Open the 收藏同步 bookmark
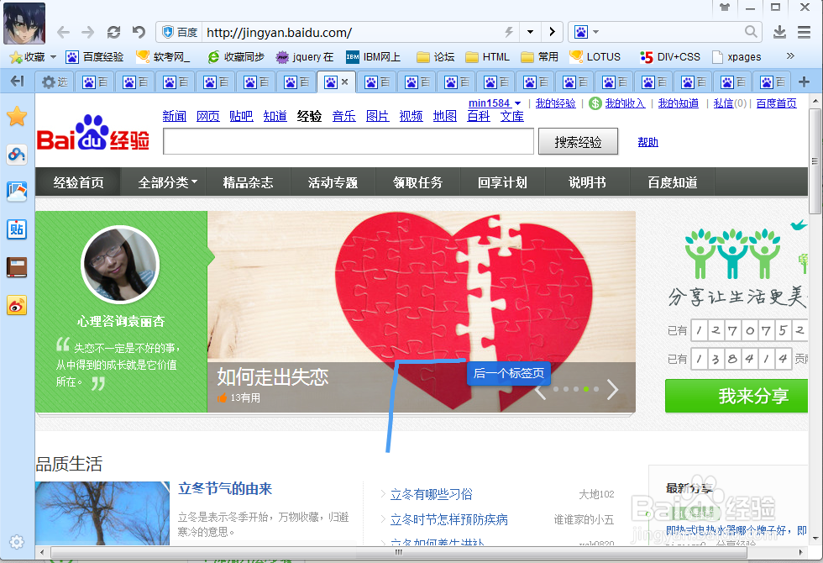823x563 pixels. tap(236, 57)
